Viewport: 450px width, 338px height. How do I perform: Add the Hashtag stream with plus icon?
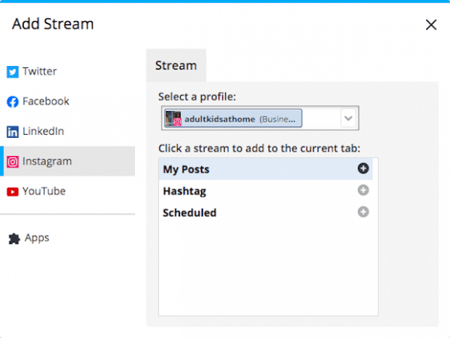tap(363, 190)
